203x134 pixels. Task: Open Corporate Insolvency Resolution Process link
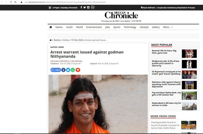176,8
